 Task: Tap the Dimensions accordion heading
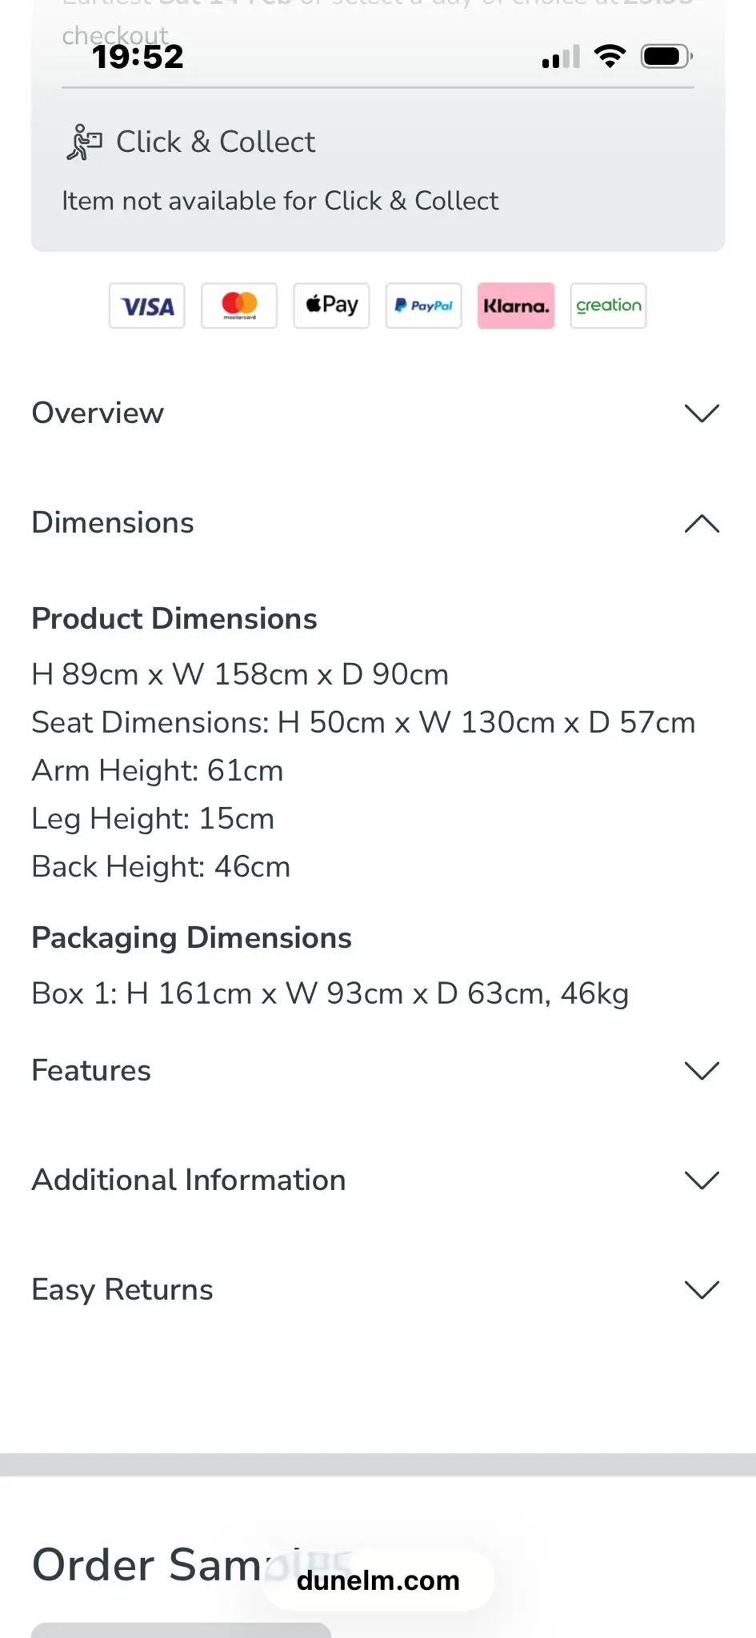point(113,523)
